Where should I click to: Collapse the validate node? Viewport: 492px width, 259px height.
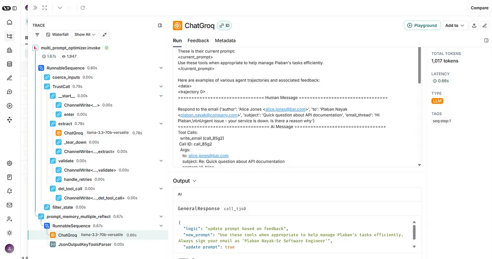pyautogui.click(x=161, y=161)
